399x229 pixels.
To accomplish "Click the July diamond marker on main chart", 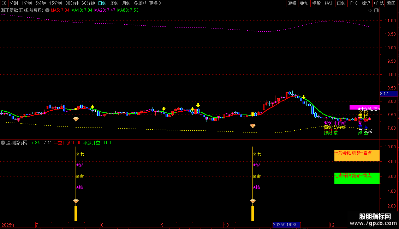I will tap(76, 119).
